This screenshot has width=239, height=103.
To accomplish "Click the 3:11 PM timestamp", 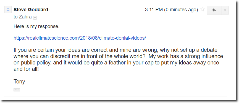I will (154, 10).
